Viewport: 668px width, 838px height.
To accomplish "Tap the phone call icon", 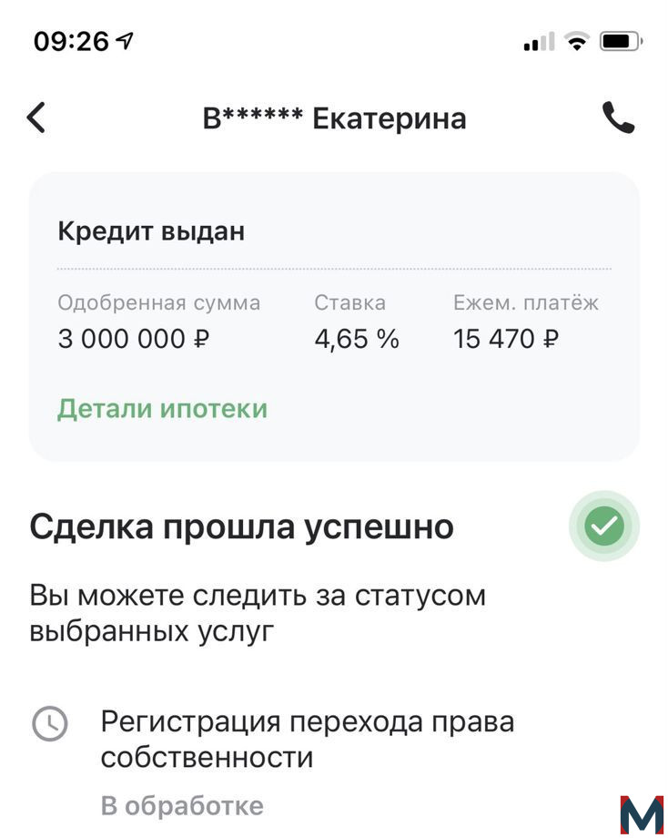I will 618,118.
